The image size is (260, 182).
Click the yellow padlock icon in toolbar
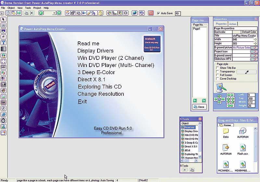click(100, 13)
